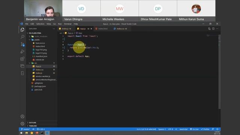
Task: Open Windows Start button on taskbar
Action: pos(21,133)
